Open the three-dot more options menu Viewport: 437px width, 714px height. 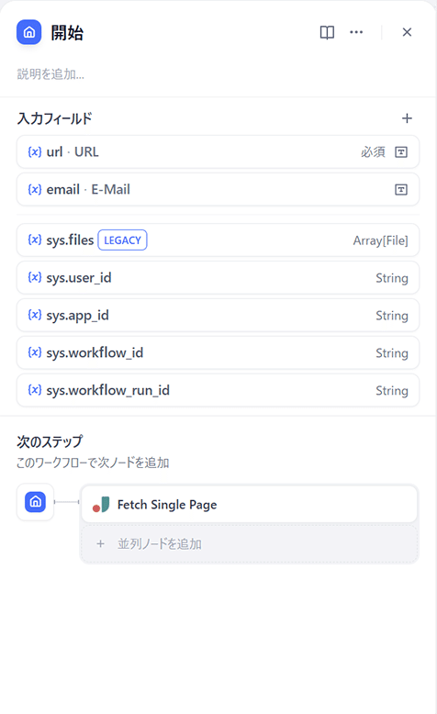(x=356, y=32)
